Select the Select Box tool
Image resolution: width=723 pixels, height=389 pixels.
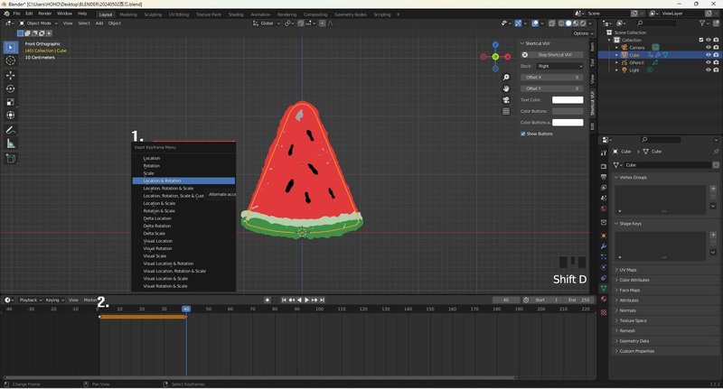click(11, 47)
